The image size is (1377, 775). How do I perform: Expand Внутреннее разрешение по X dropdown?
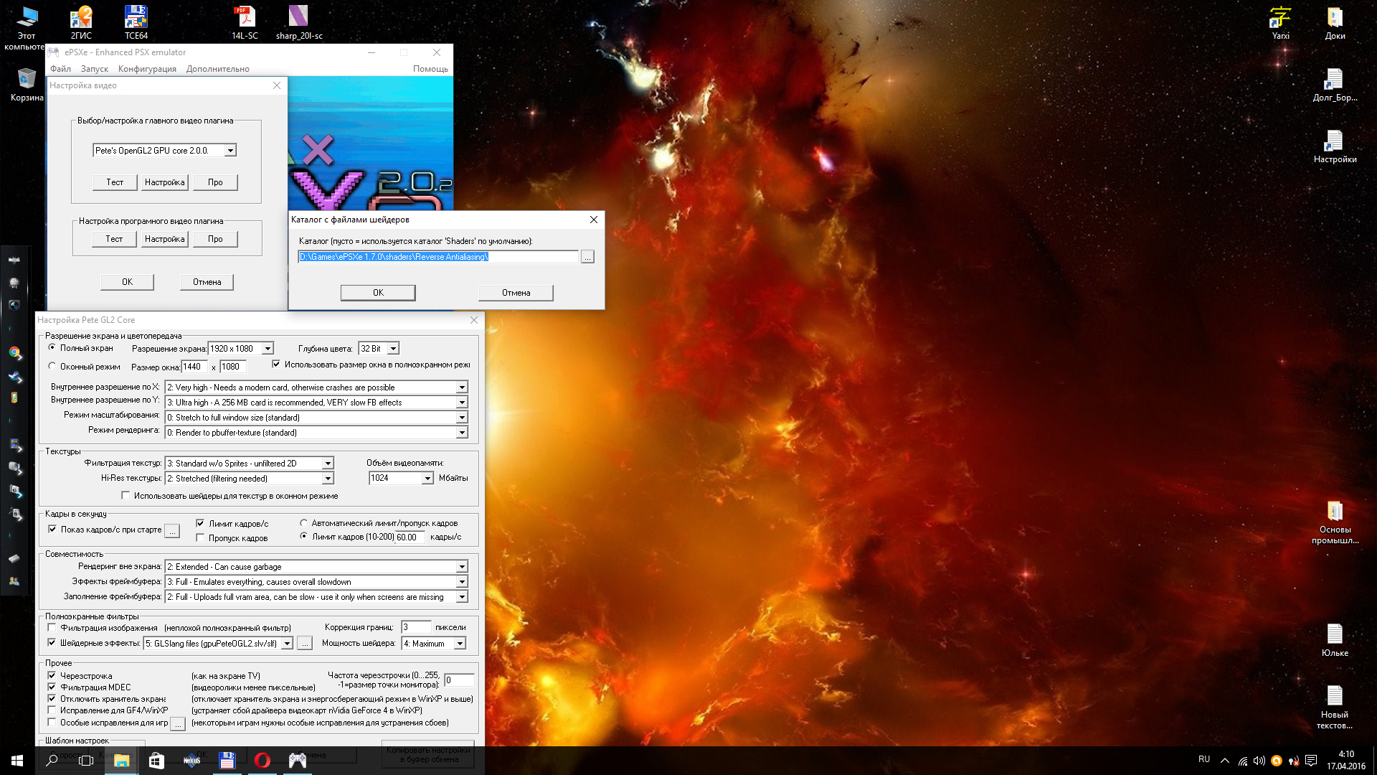tap(462, 387)
